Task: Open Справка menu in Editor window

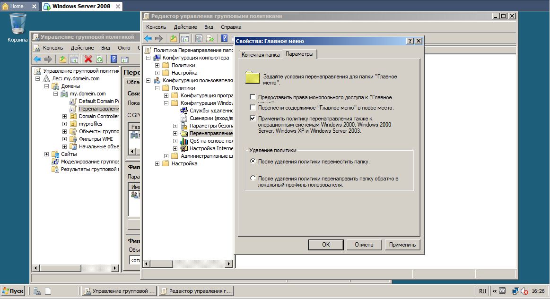Action: click(231, 27)
